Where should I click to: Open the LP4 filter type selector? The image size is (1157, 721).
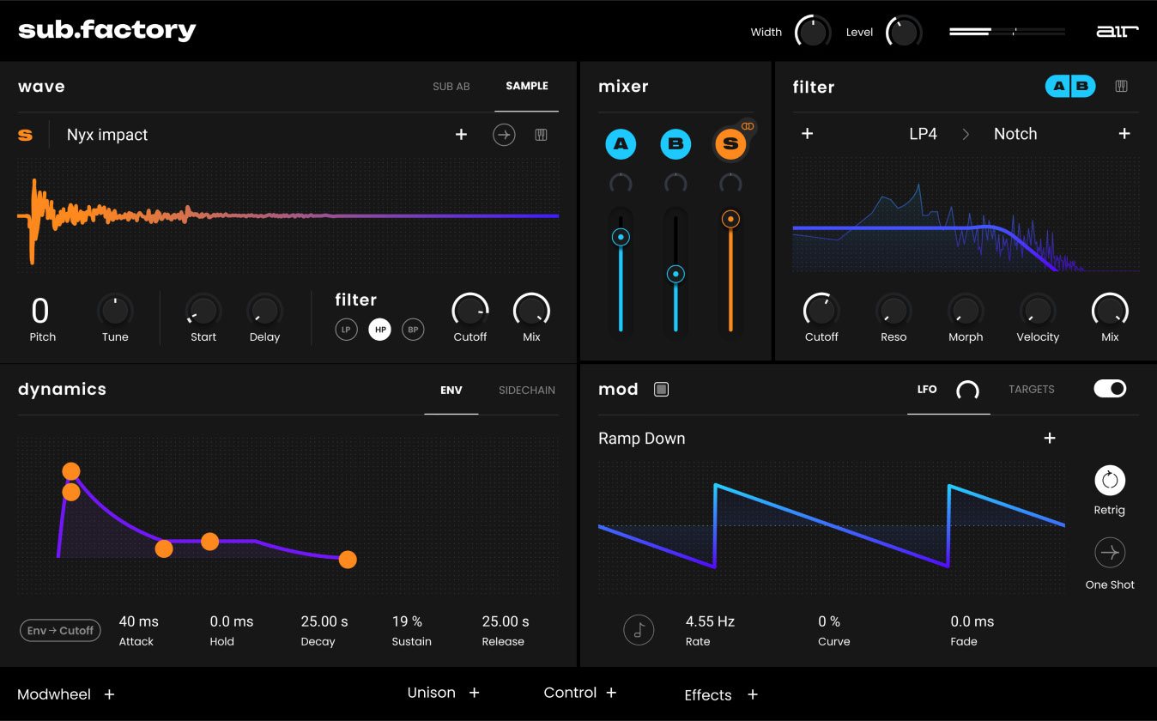[922, 134]
